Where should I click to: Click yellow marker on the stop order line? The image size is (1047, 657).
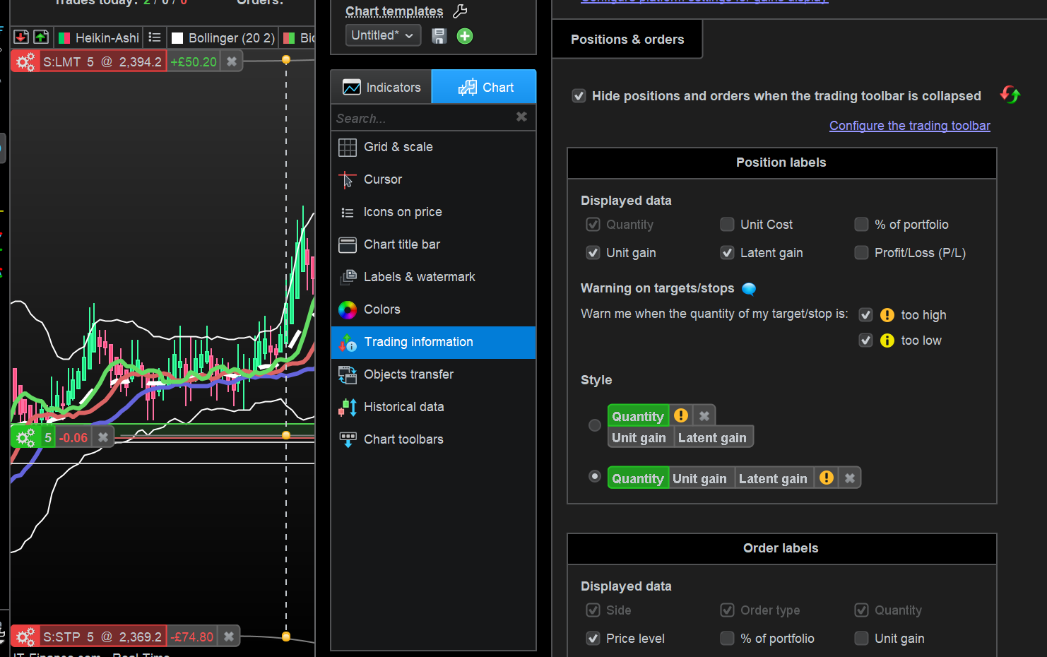[286, 637]
